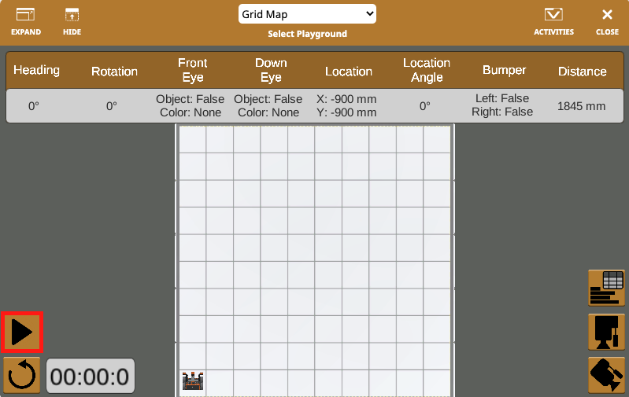Viewport: 629px width, 397px height.
Task: Click the VR robot on the grid
Action: pos(192,382)
